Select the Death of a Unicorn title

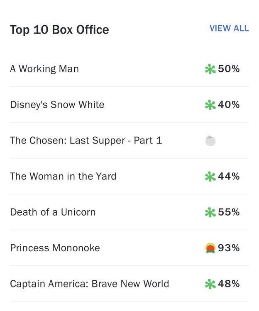pos(53,212)
